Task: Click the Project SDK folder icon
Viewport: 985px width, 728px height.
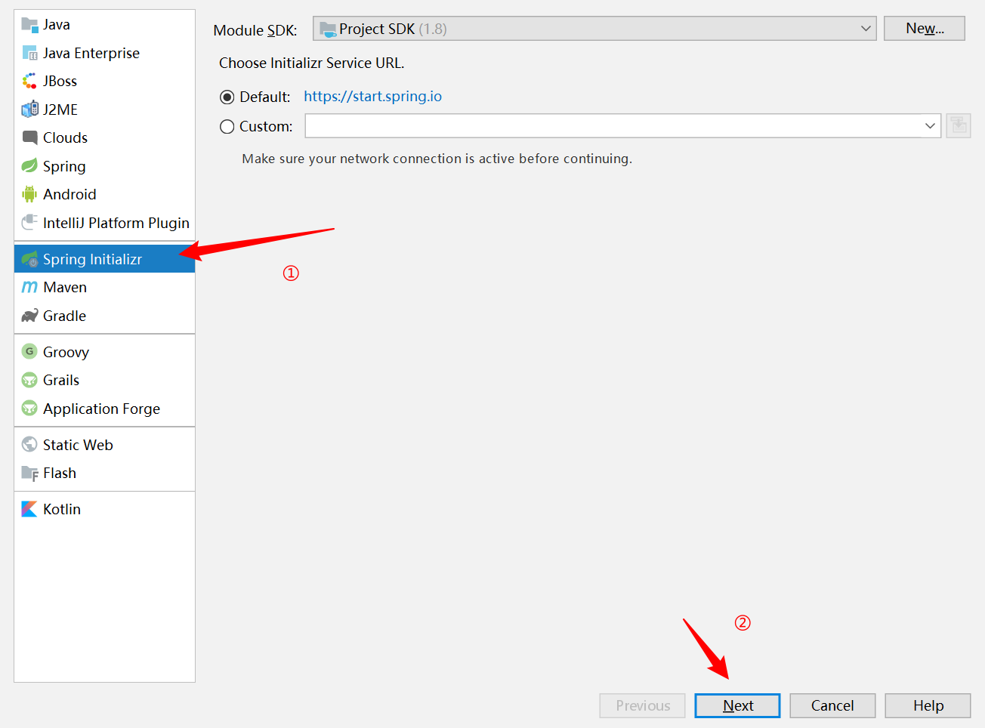Action: pyautogui.click(x=328, y=29)
